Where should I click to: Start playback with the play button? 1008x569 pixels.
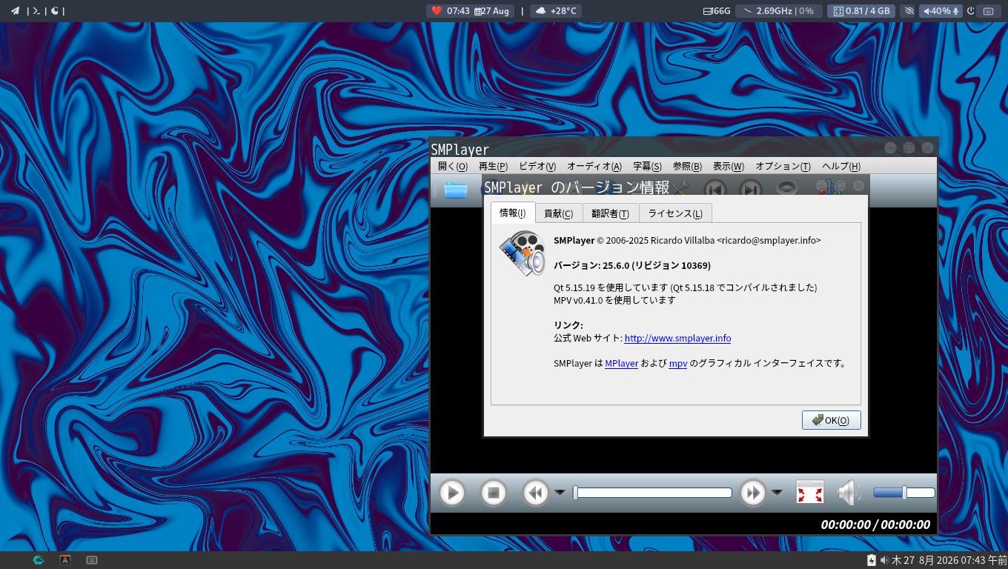click(x=452, y=493)
